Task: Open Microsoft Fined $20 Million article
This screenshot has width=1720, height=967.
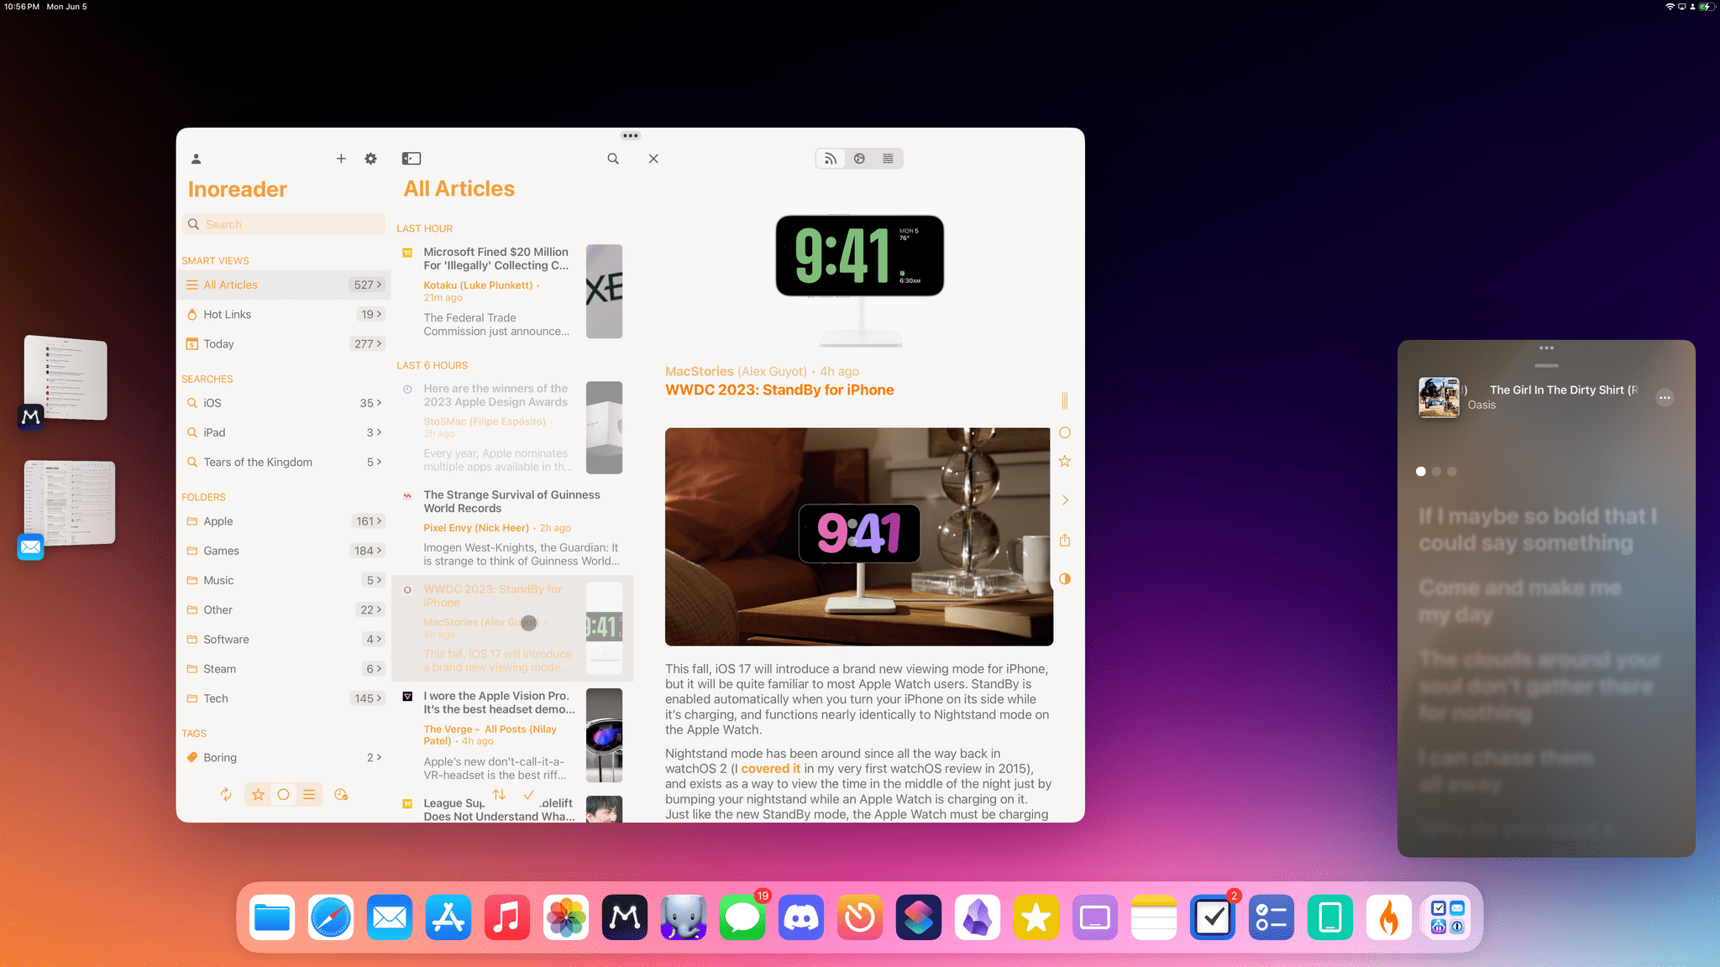Action: pyautogui.click(x=511, y=291)
